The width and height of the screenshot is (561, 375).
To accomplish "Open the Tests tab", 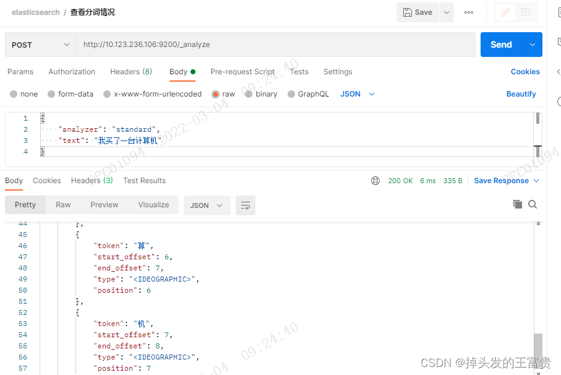I will [299, 72].
